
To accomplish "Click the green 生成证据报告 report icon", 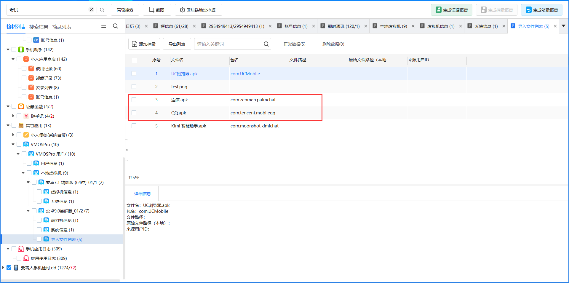I will [438, 9].
